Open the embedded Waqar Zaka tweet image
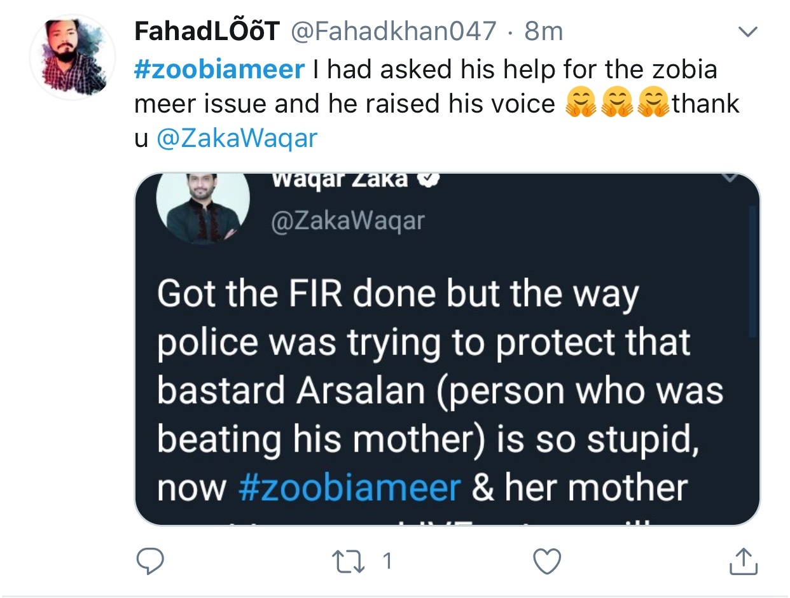 447,349
